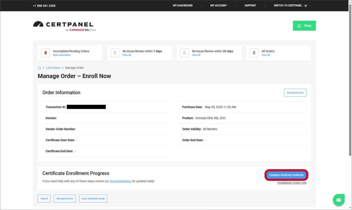Viewport: 352px width, 210px height.
Task: Click Complete Certificate Enrollment button
Action: pyautogui.click(x=286, y=175)
